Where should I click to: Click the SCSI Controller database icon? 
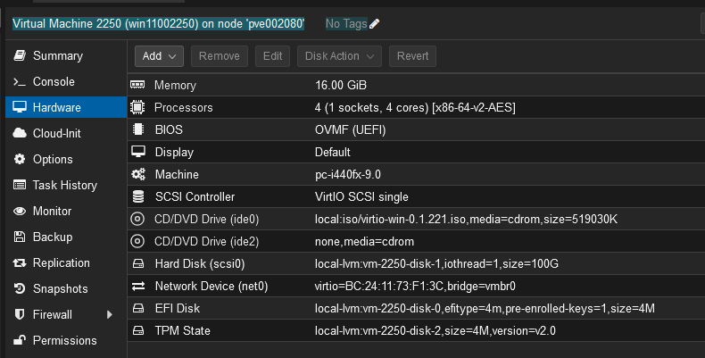(x=138, y=196)
